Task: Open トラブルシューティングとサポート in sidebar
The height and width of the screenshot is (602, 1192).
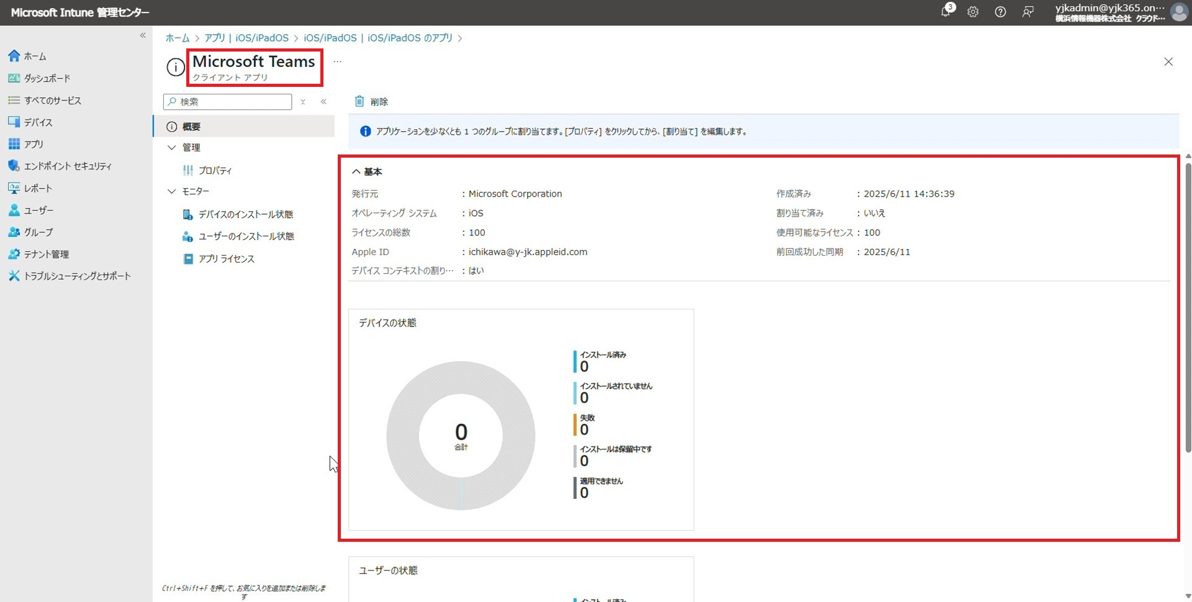Action: pos(77,276)
